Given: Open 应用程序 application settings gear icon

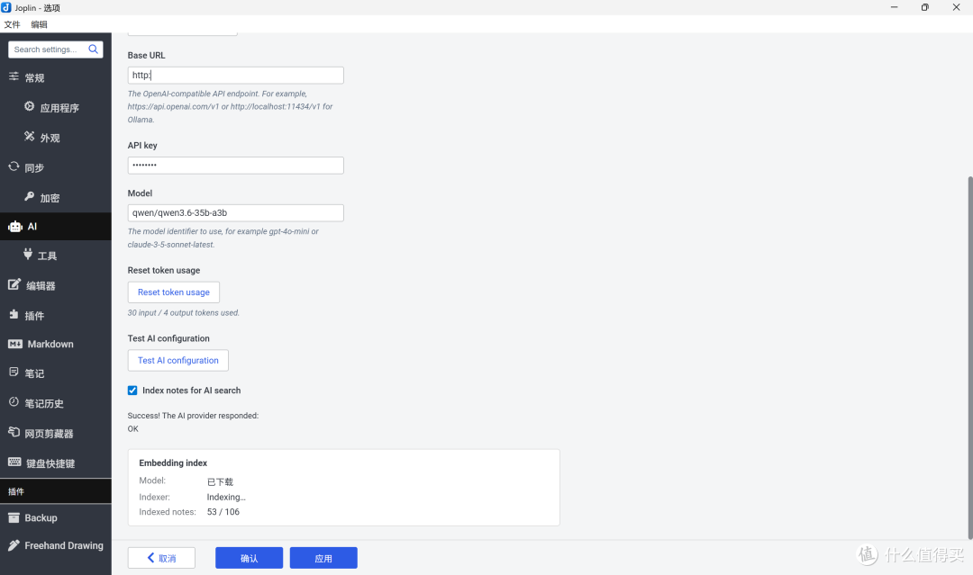Looking at the screenshot, I should point(29,106).
